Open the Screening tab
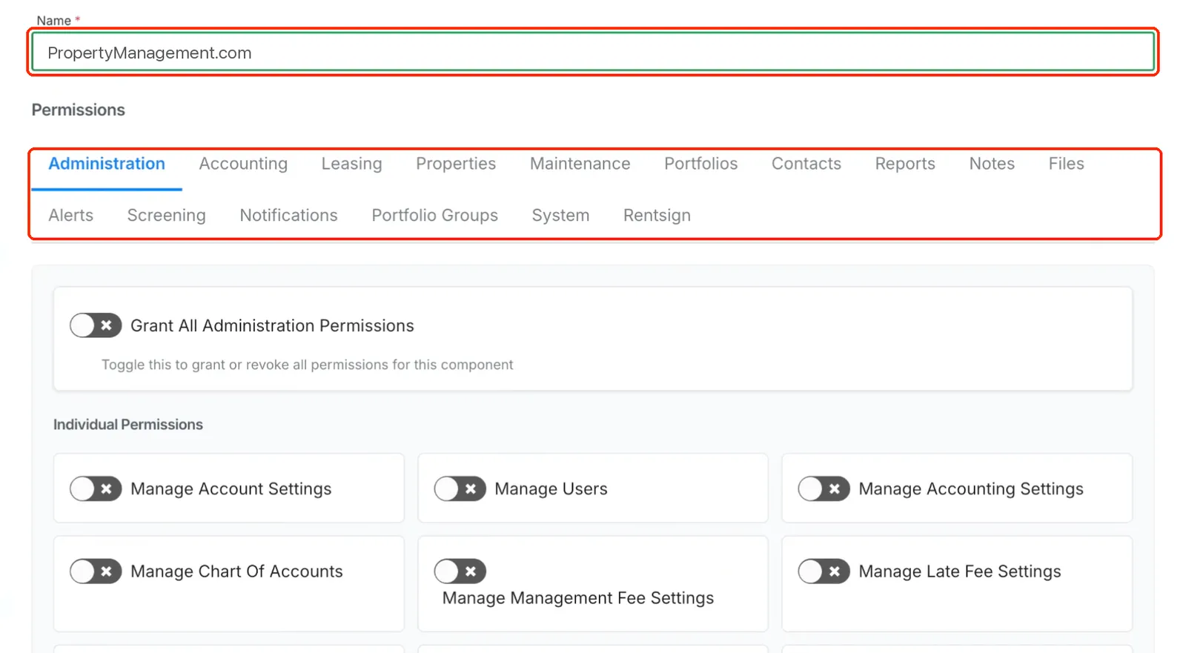Screen dimensions: 1186x653 pyautogui.click(x=167, y=216)
